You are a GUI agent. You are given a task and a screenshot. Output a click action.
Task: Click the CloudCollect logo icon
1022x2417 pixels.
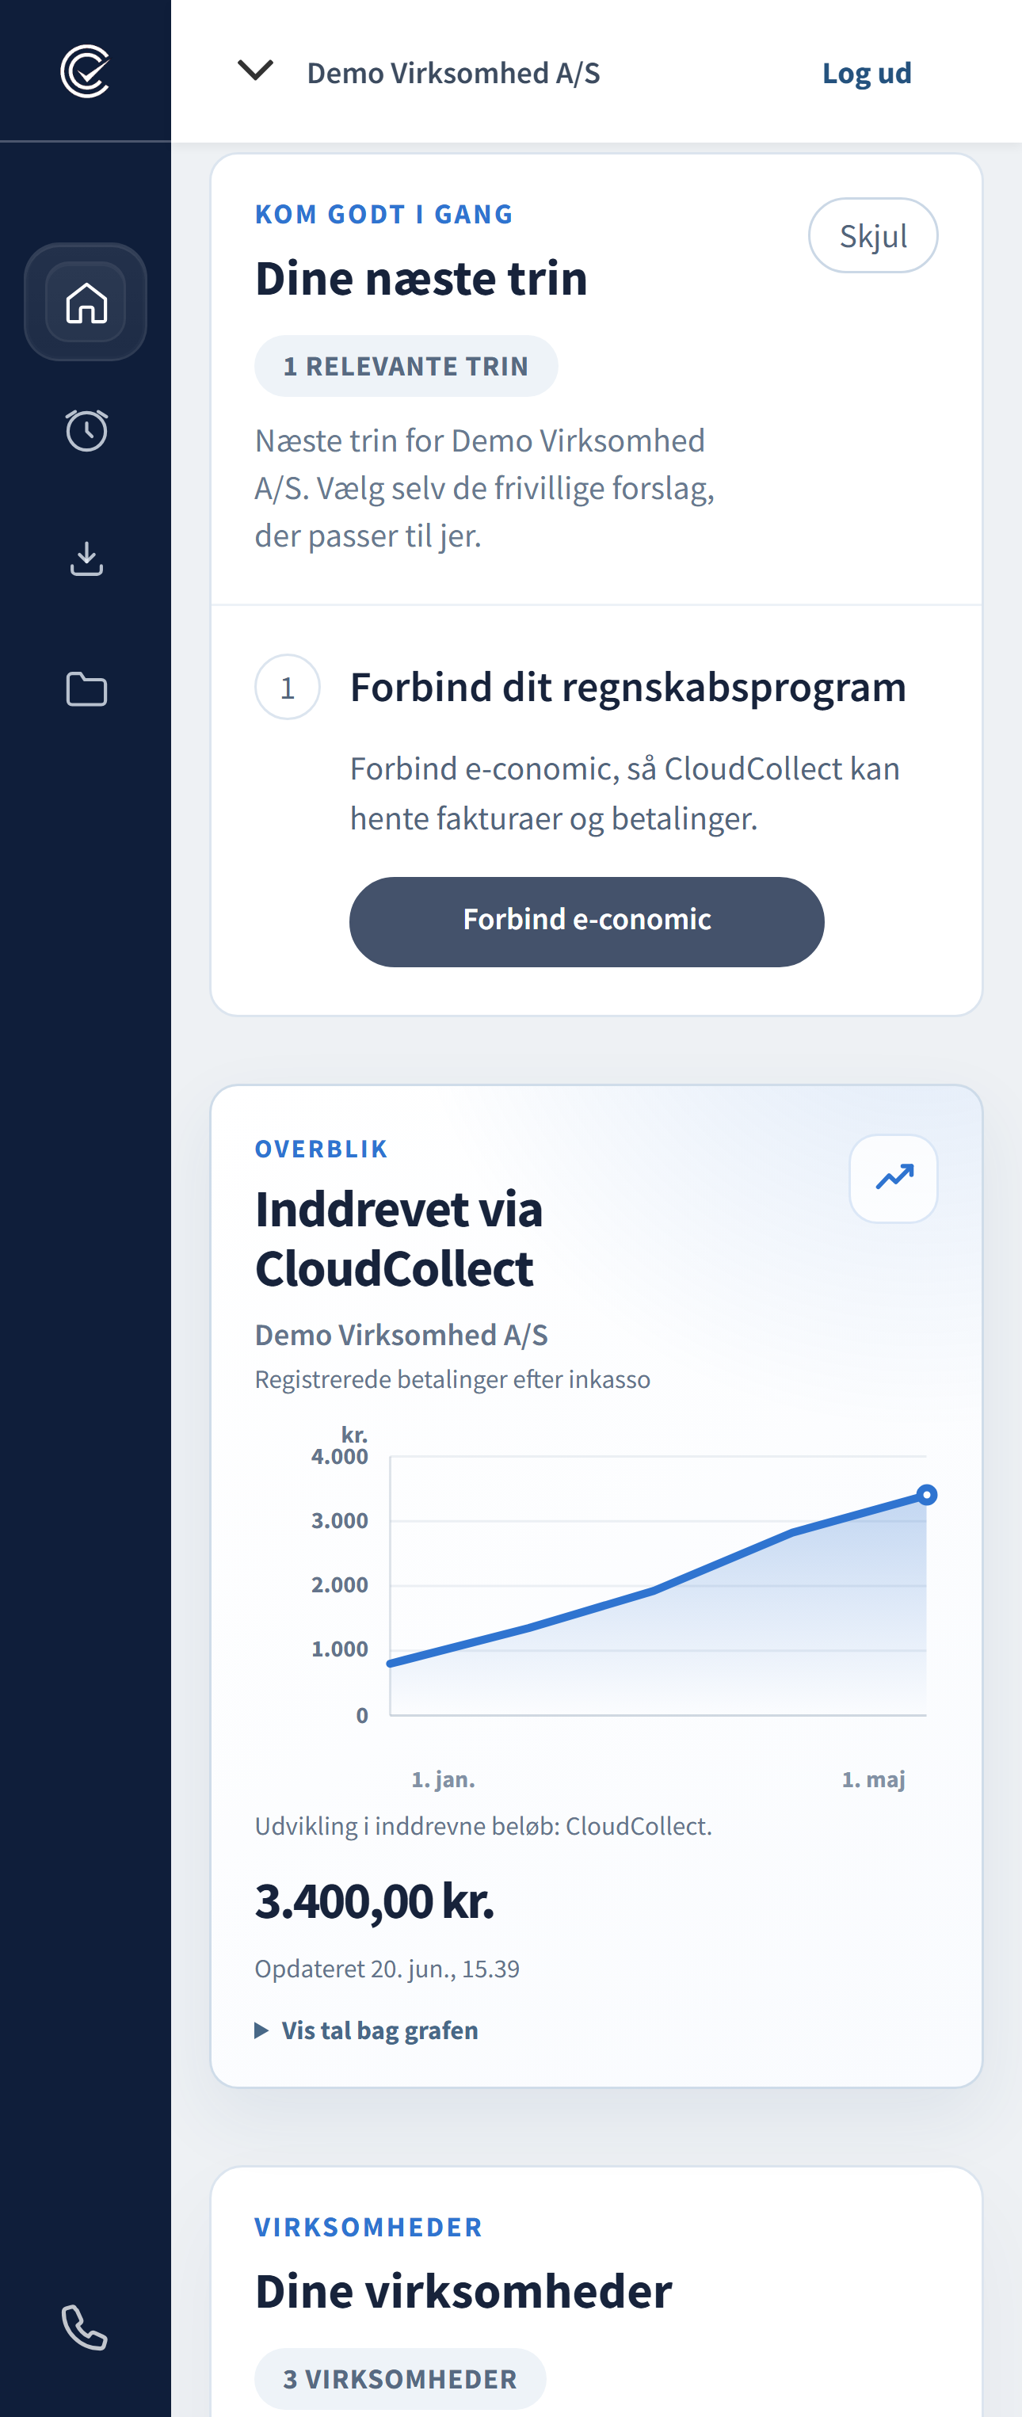coord(86,71)
